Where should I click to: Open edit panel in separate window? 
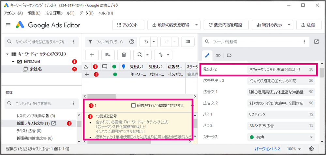(x=316, y=42)
